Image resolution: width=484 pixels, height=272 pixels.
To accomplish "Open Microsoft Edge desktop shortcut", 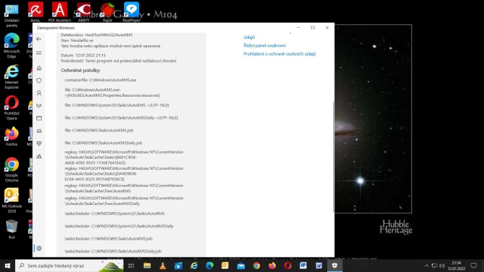I will 11,46.
